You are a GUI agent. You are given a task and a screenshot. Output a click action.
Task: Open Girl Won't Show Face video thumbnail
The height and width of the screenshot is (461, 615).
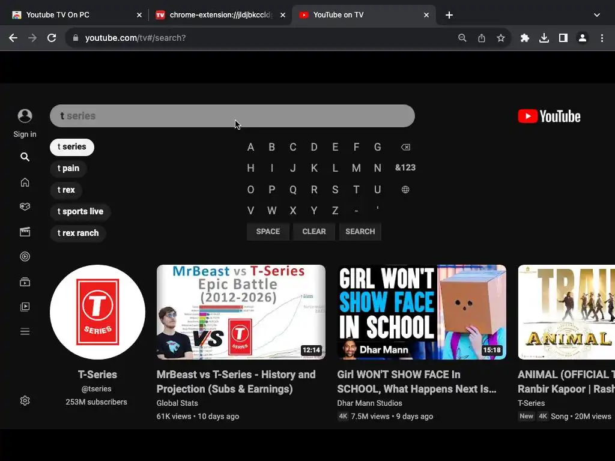(x=422, y=312)
